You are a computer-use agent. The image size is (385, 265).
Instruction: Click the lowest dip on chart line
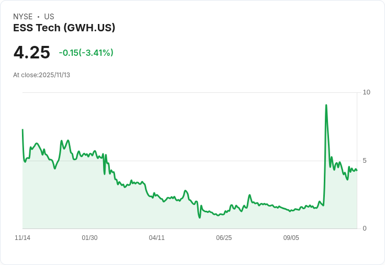[x=200, y=218]
